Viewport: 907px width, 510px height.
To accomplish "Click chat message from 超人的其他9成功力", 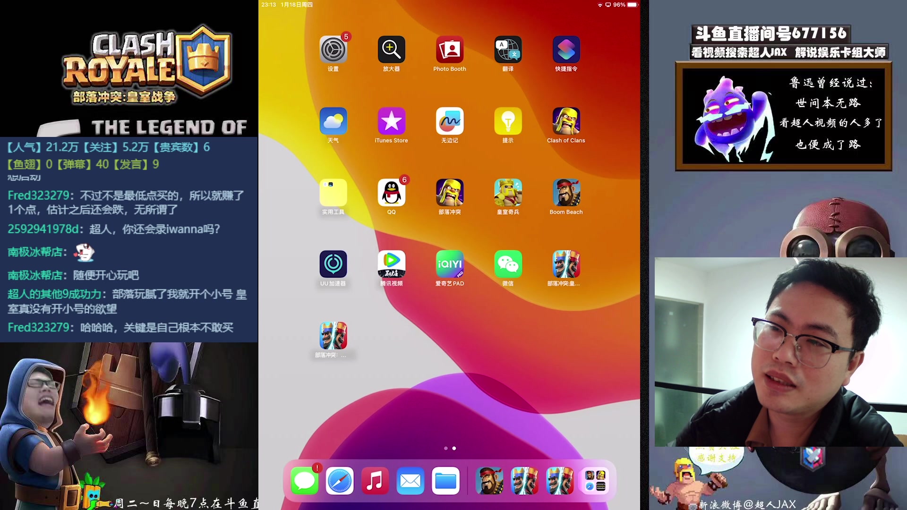I will coord(127,301).
